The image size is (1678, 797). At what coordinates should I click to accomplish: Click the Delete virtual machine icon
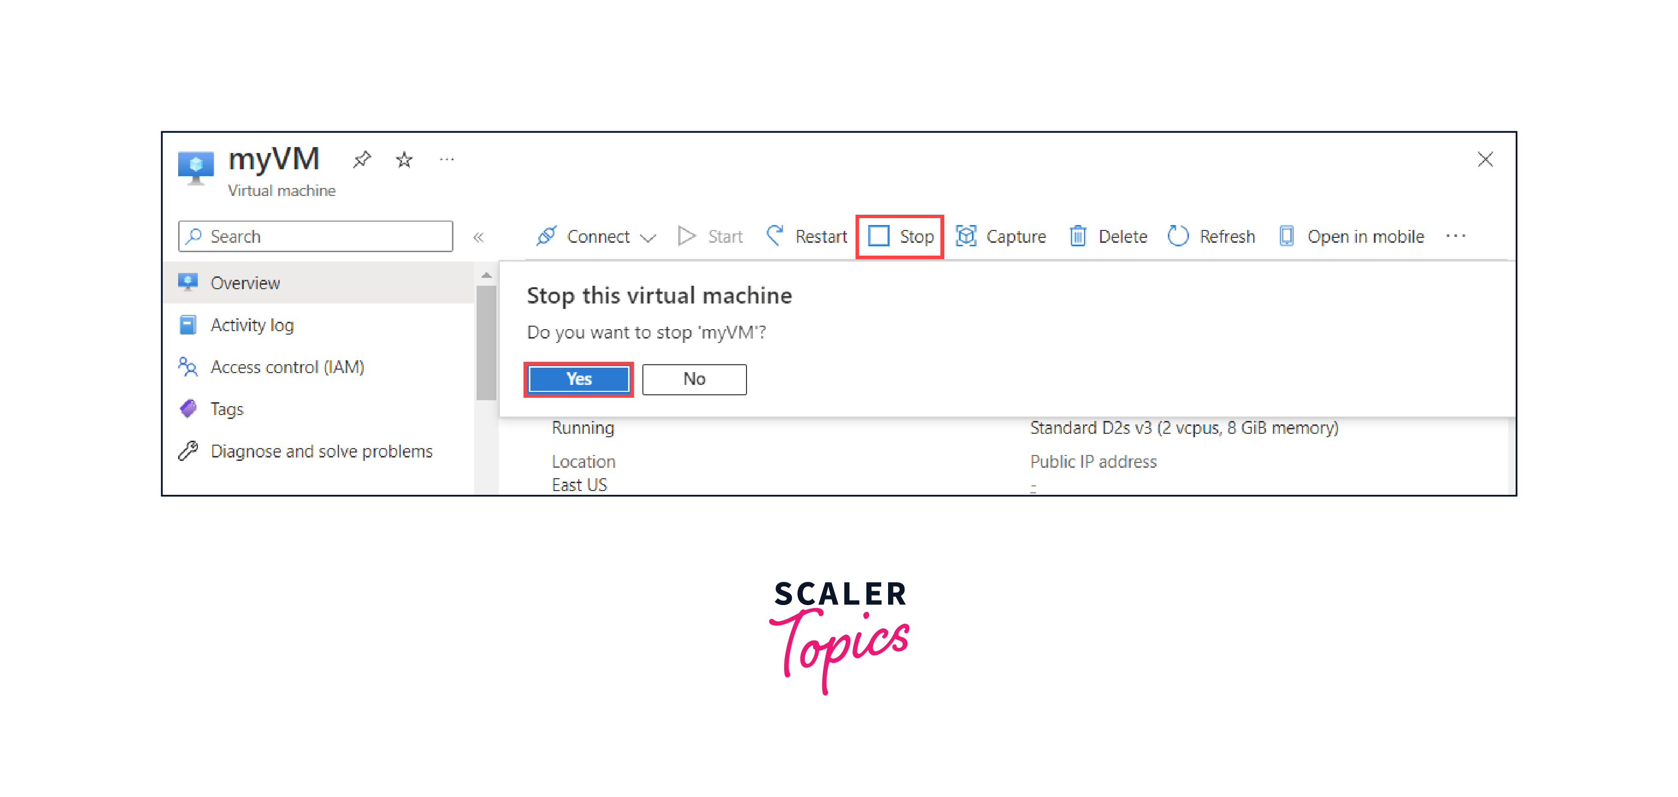pos(1076,236)
